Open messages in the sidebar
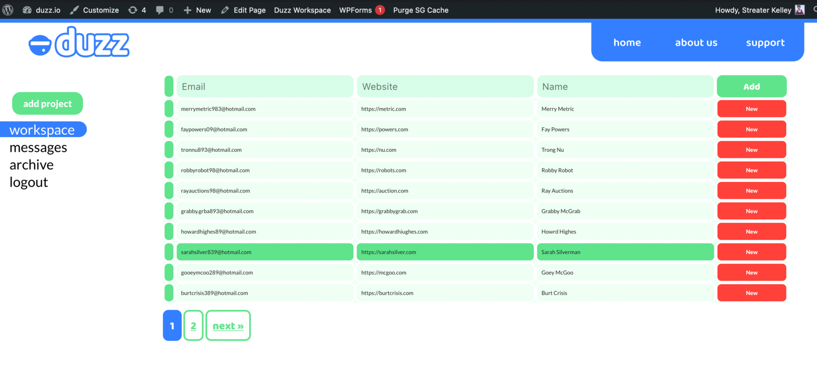The width and height of the screenshot is (817, 371). [38, 147]
